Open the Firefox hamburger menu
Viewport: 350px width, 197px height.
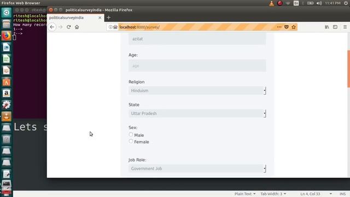point(345,27)
